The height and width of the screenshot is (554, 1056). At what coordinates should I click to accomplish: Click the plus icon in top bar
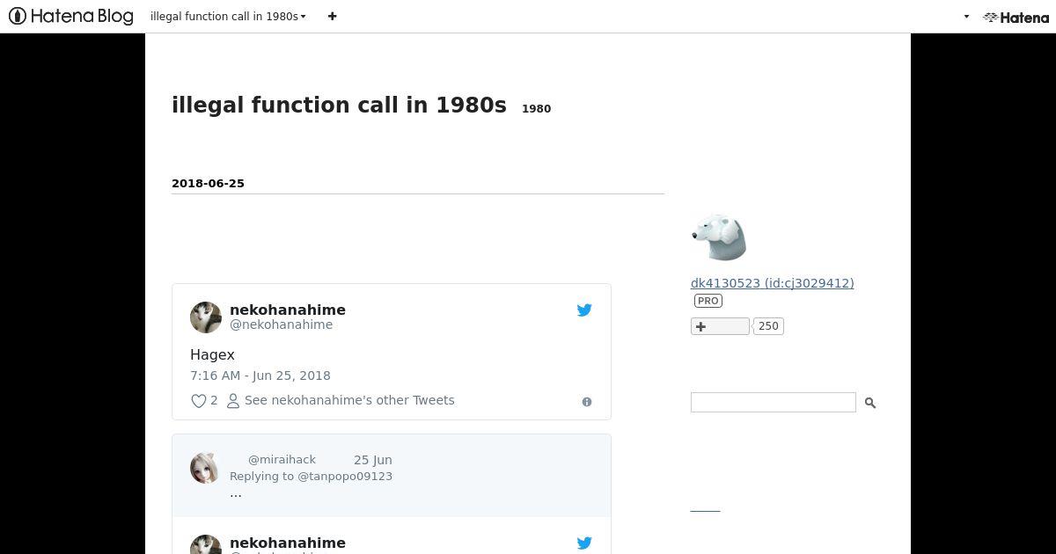click(332, 16)
